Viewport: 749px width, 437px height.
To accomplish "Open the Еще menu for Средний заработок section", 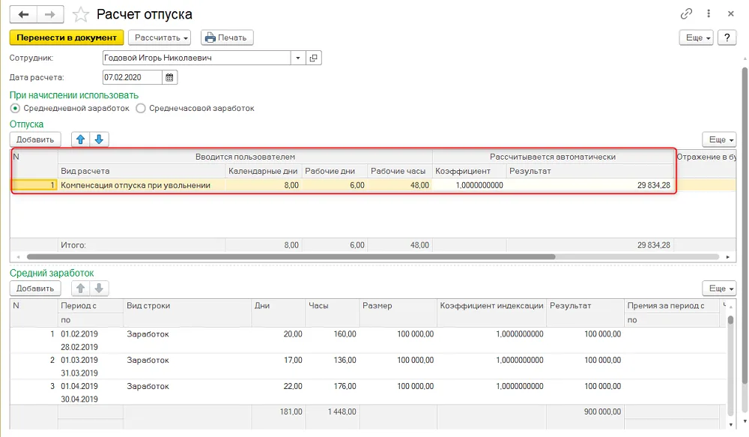I will click(719, 289).
